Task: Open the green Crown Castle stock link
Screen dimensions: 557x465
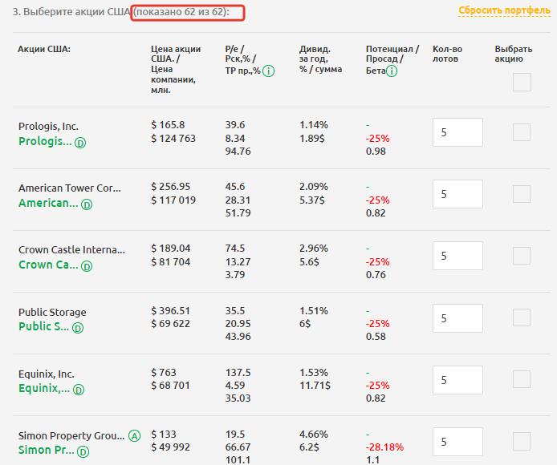Action: point(47,265)
